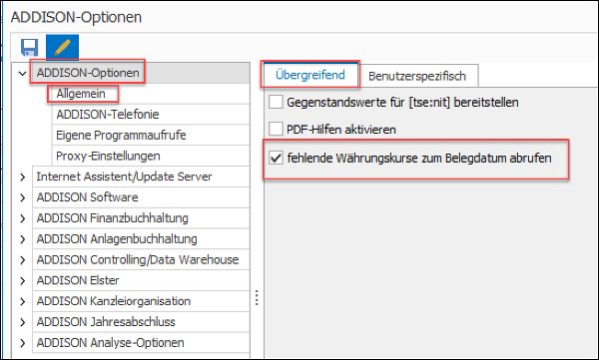Select ADDISON Analyse-Optionen tree label
This screenshot has width=599, height=360.
pos(111,343)
